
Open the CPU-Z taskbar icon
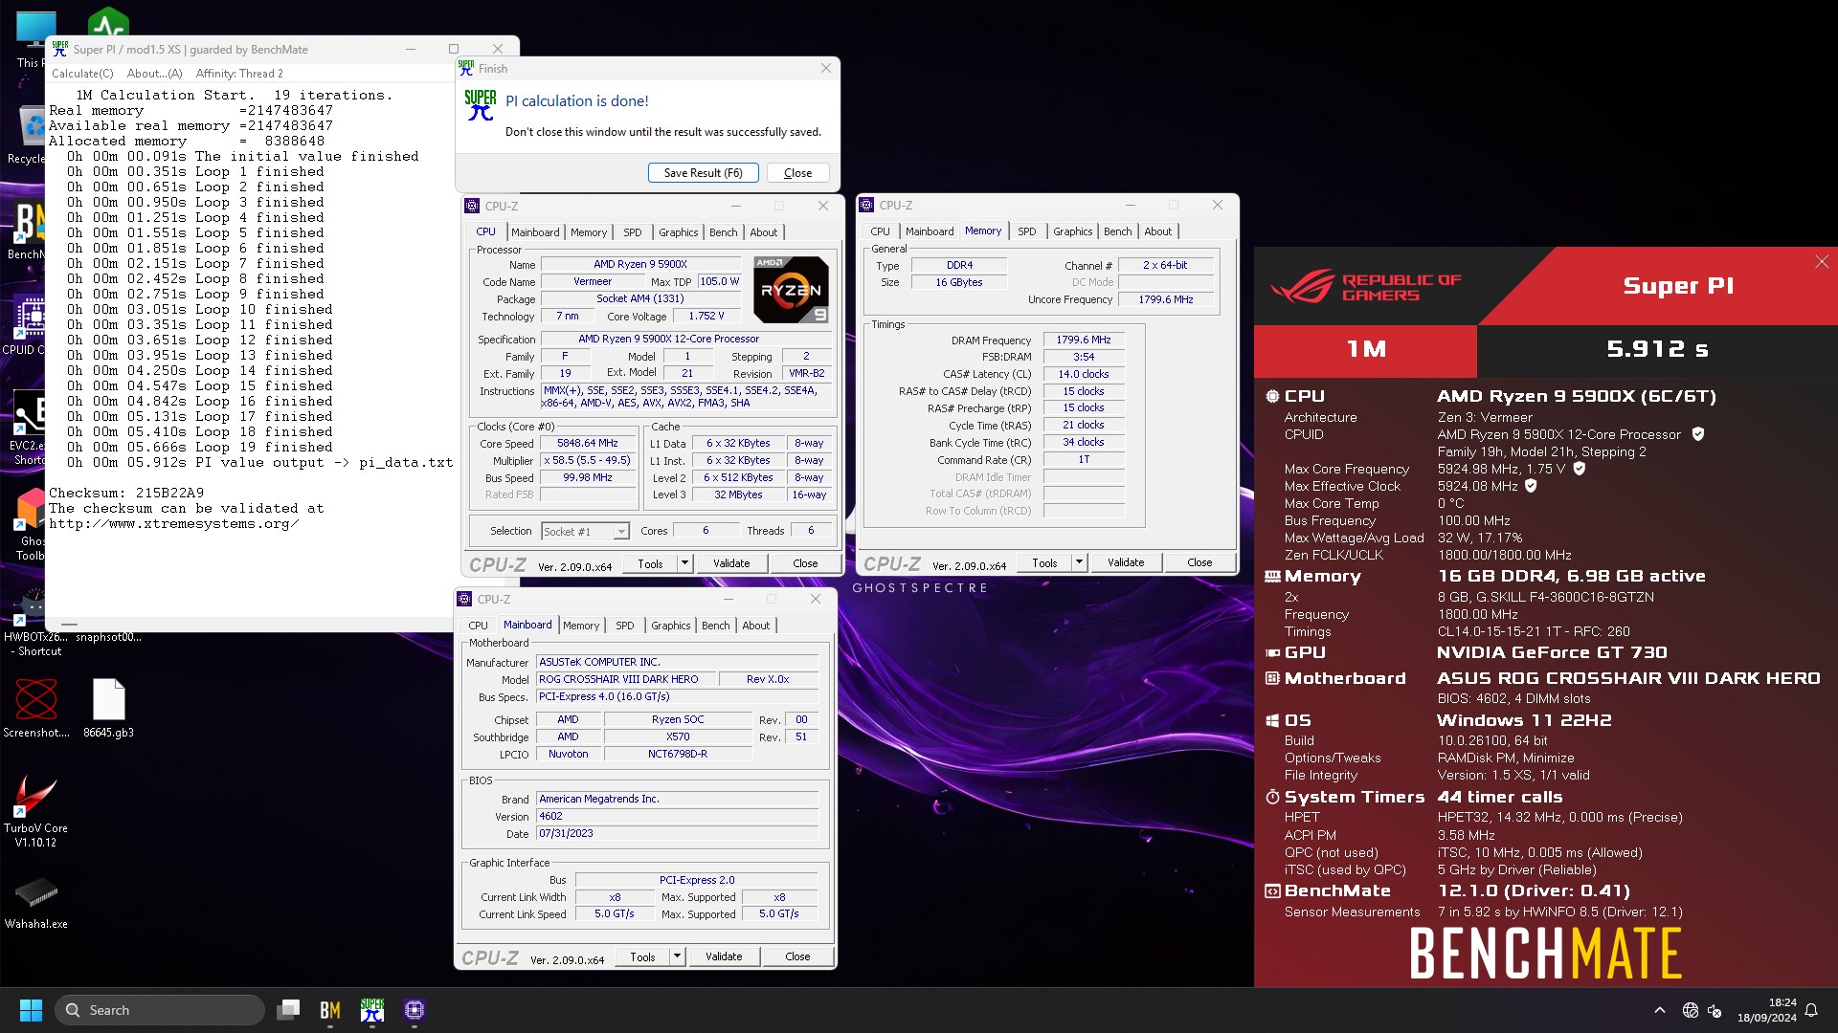[415, 1010]
